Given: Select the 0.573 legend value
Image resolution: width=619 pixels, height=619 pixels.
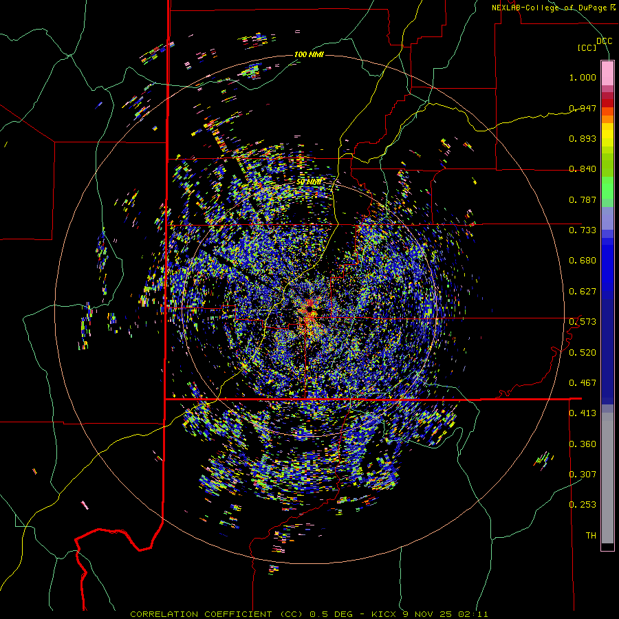Looking at the screenshot, I should [x=583, y=322].
